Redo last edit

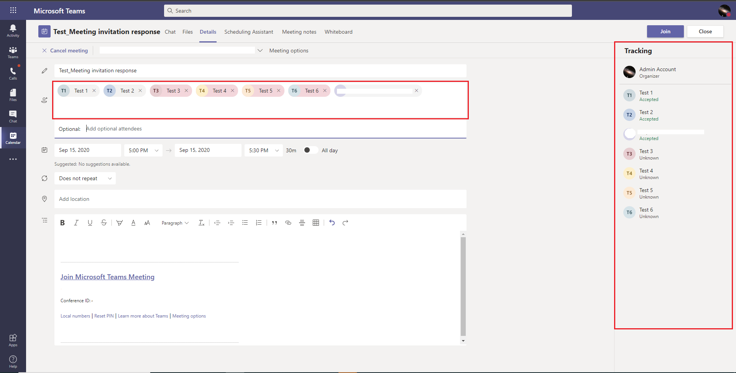345,223
